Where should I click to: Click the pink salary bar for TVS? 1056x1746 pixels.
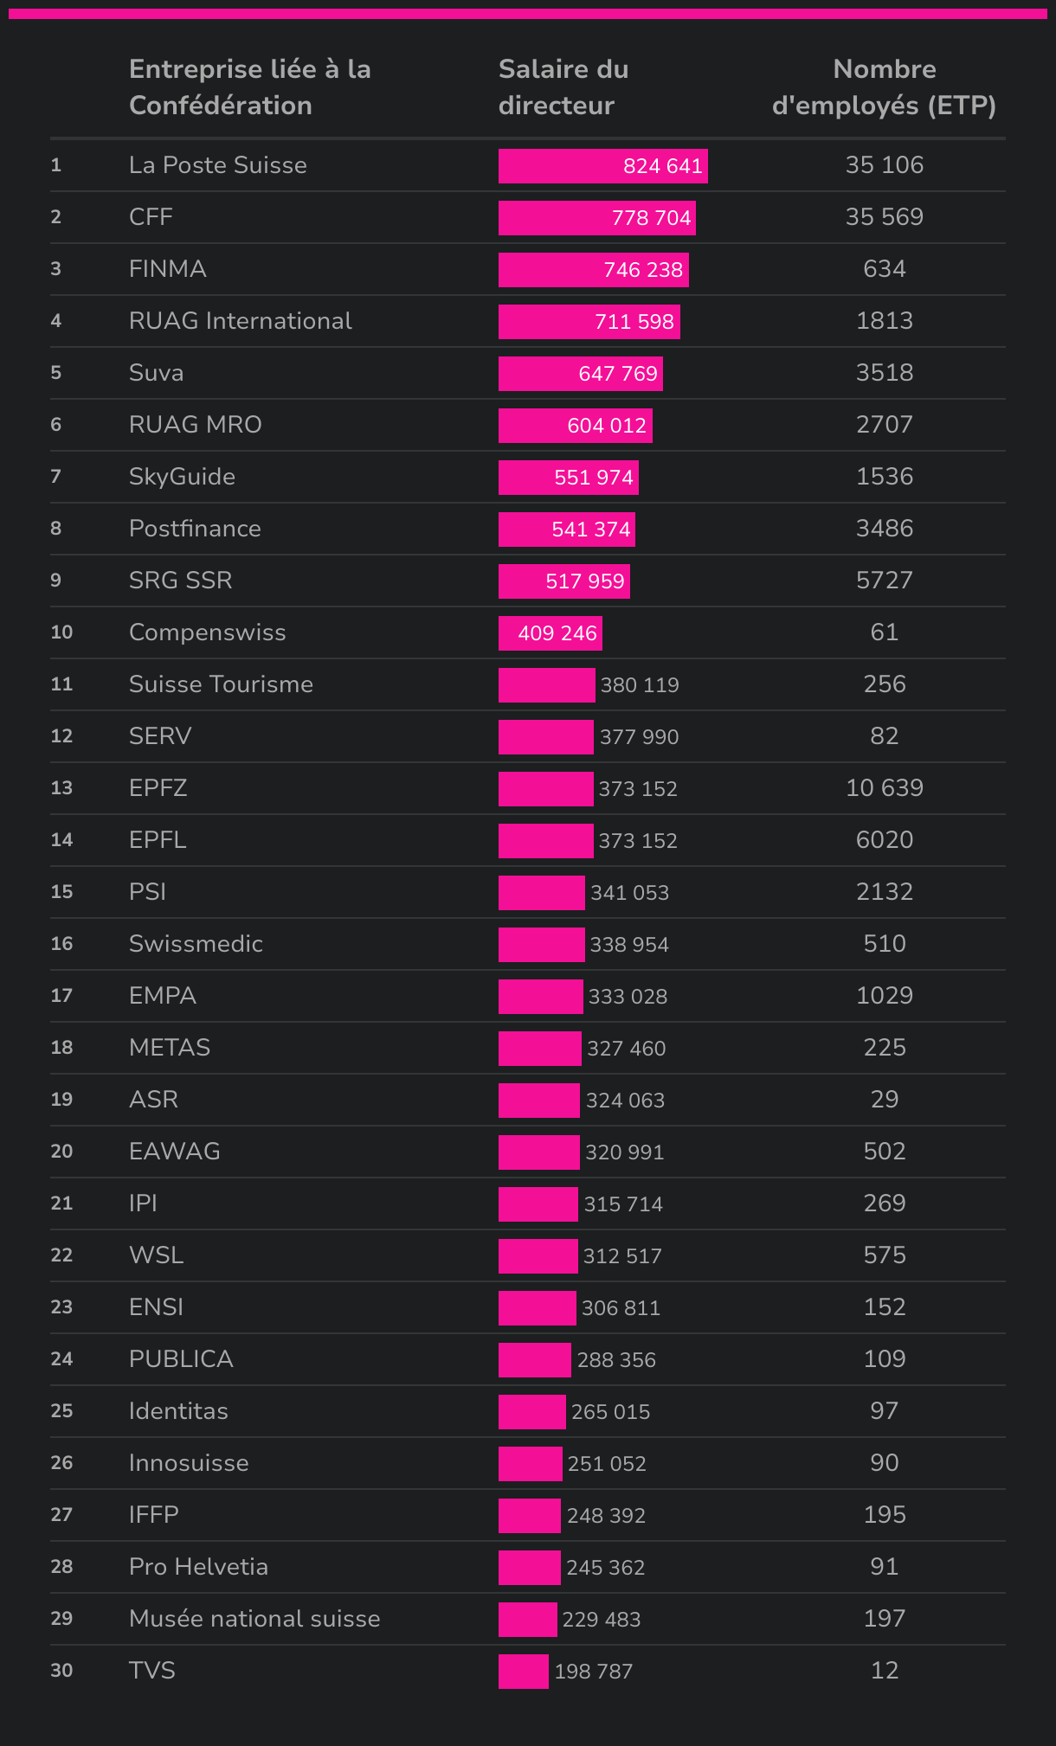tap(523, 1672)
